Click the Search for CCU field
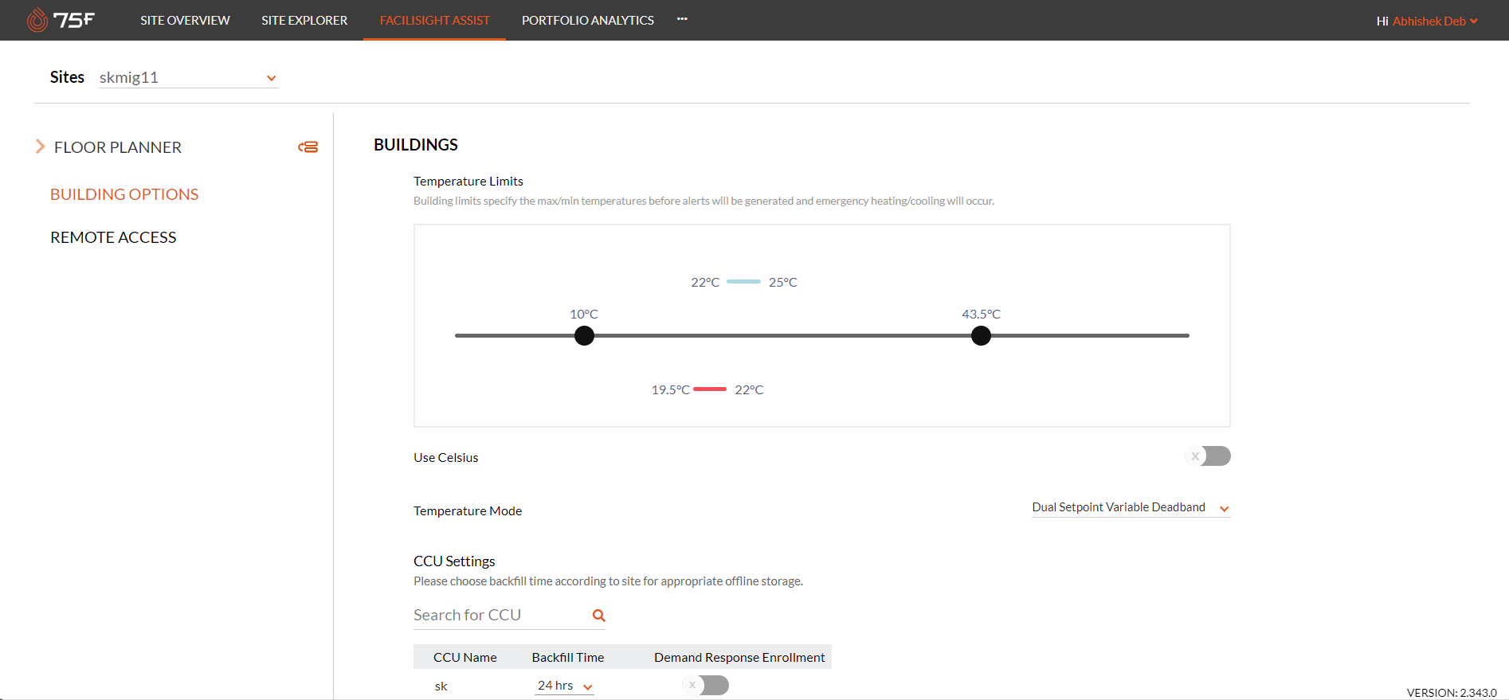This screenshot has width=1509, height=700. [500, 616]
